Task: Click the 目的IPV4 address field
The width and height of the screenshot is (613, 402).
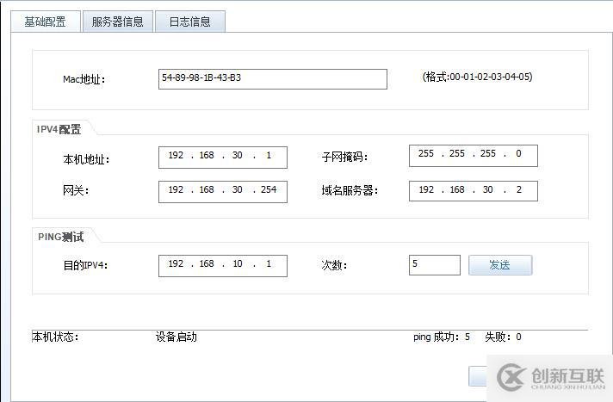Action: 223,266
